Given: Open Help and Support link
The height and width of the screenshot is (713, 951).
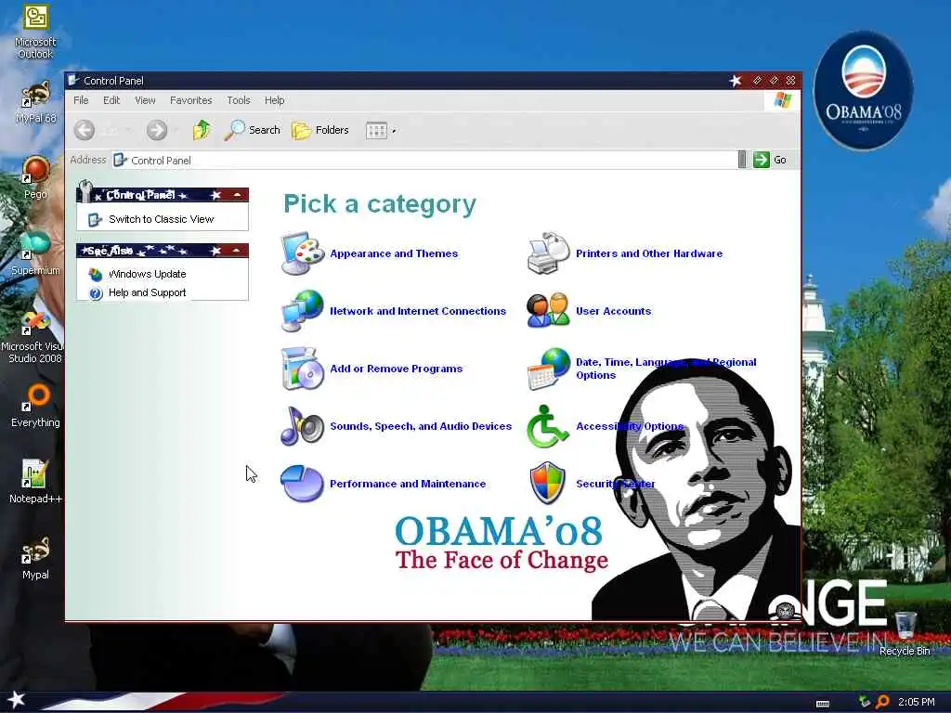Looking at the screenshot, I should coord(148,292).
